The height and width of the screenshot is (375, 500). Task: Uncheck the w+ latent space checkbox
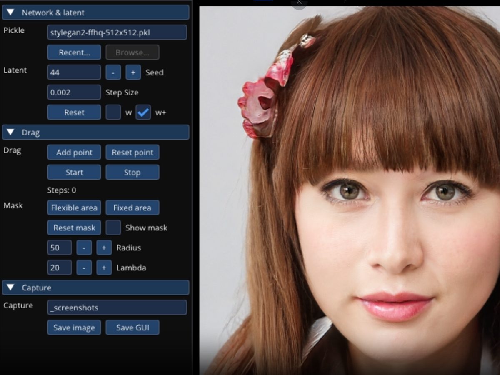point(143,112)
